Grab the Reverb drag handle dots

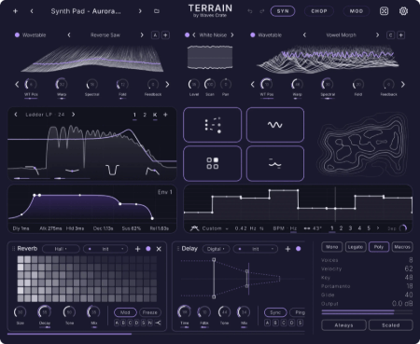(x=13, y=249)
